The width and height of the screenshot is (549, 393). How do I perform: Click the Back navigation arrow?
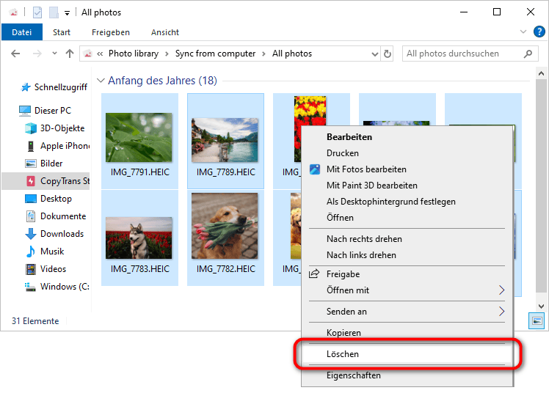tap(16, 54)
